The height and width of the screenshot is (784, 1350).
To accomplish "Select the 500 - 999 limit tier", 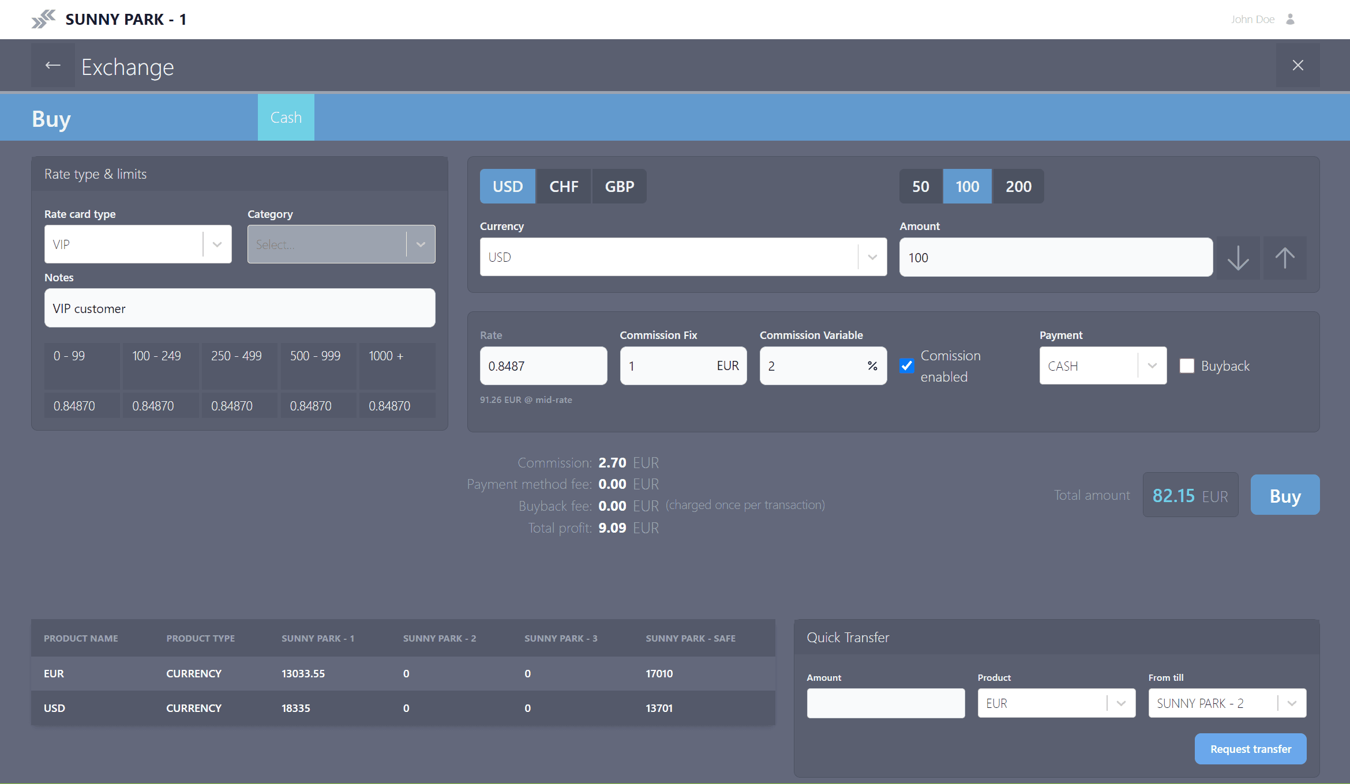I will [318, 365].
